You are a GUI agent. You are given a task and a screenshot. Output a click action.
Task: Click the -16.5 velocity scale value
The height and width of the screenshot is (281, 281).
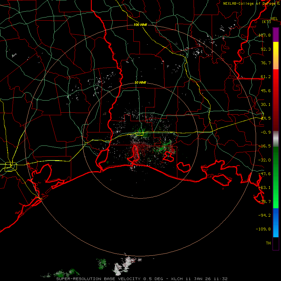click(264, 146)
